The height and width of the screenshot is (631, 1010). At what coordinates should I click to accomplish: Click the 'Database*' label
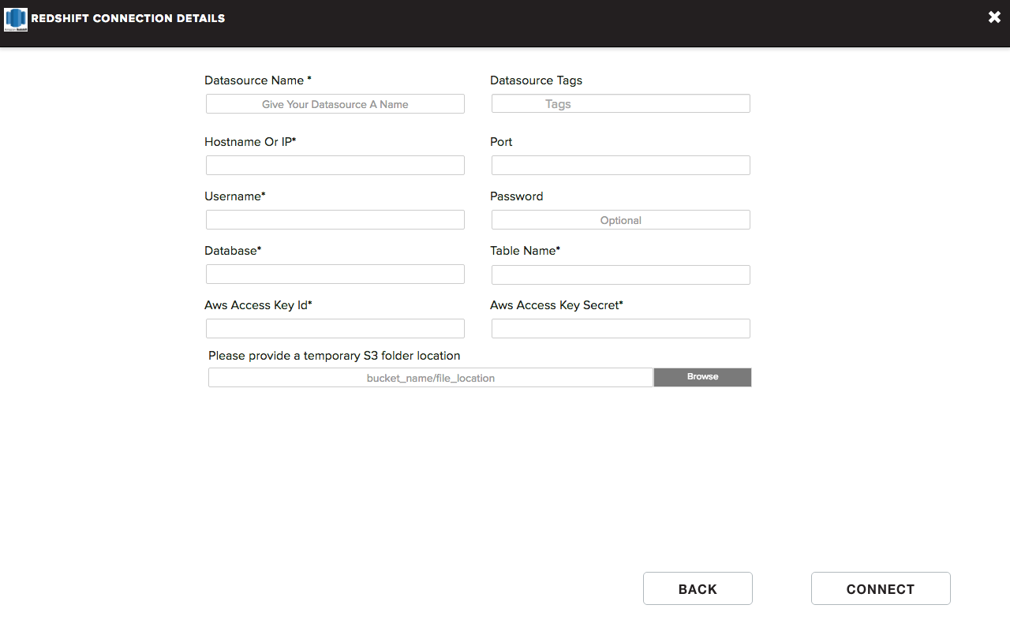233,251
